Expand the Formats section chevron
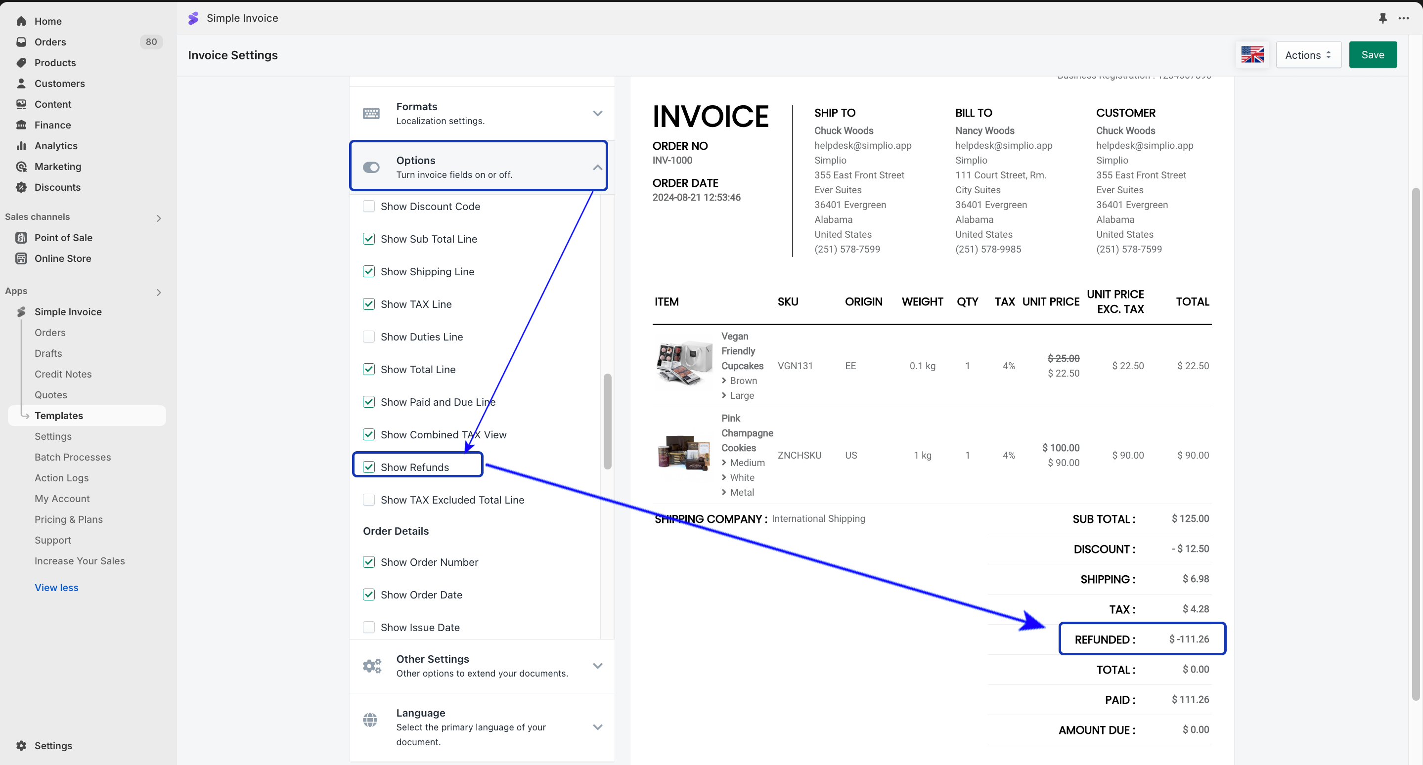 point(597,114)
